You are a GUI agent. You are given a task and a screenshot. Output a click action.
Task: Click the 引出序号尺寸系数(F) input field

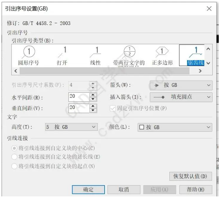(79, 86)
